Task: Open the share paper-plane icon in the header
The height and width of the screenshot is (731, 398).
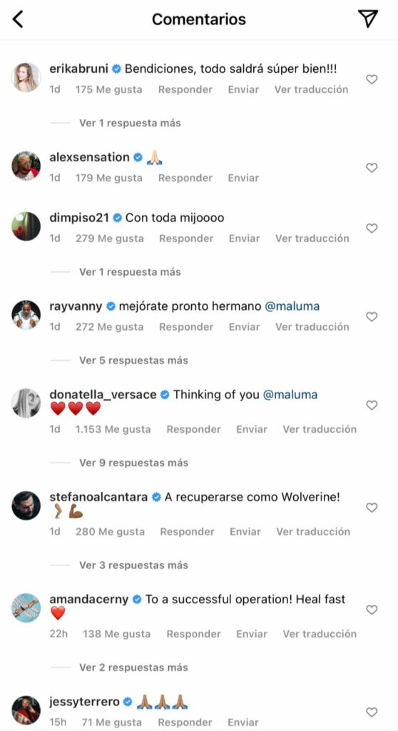Action: point(368,19)
